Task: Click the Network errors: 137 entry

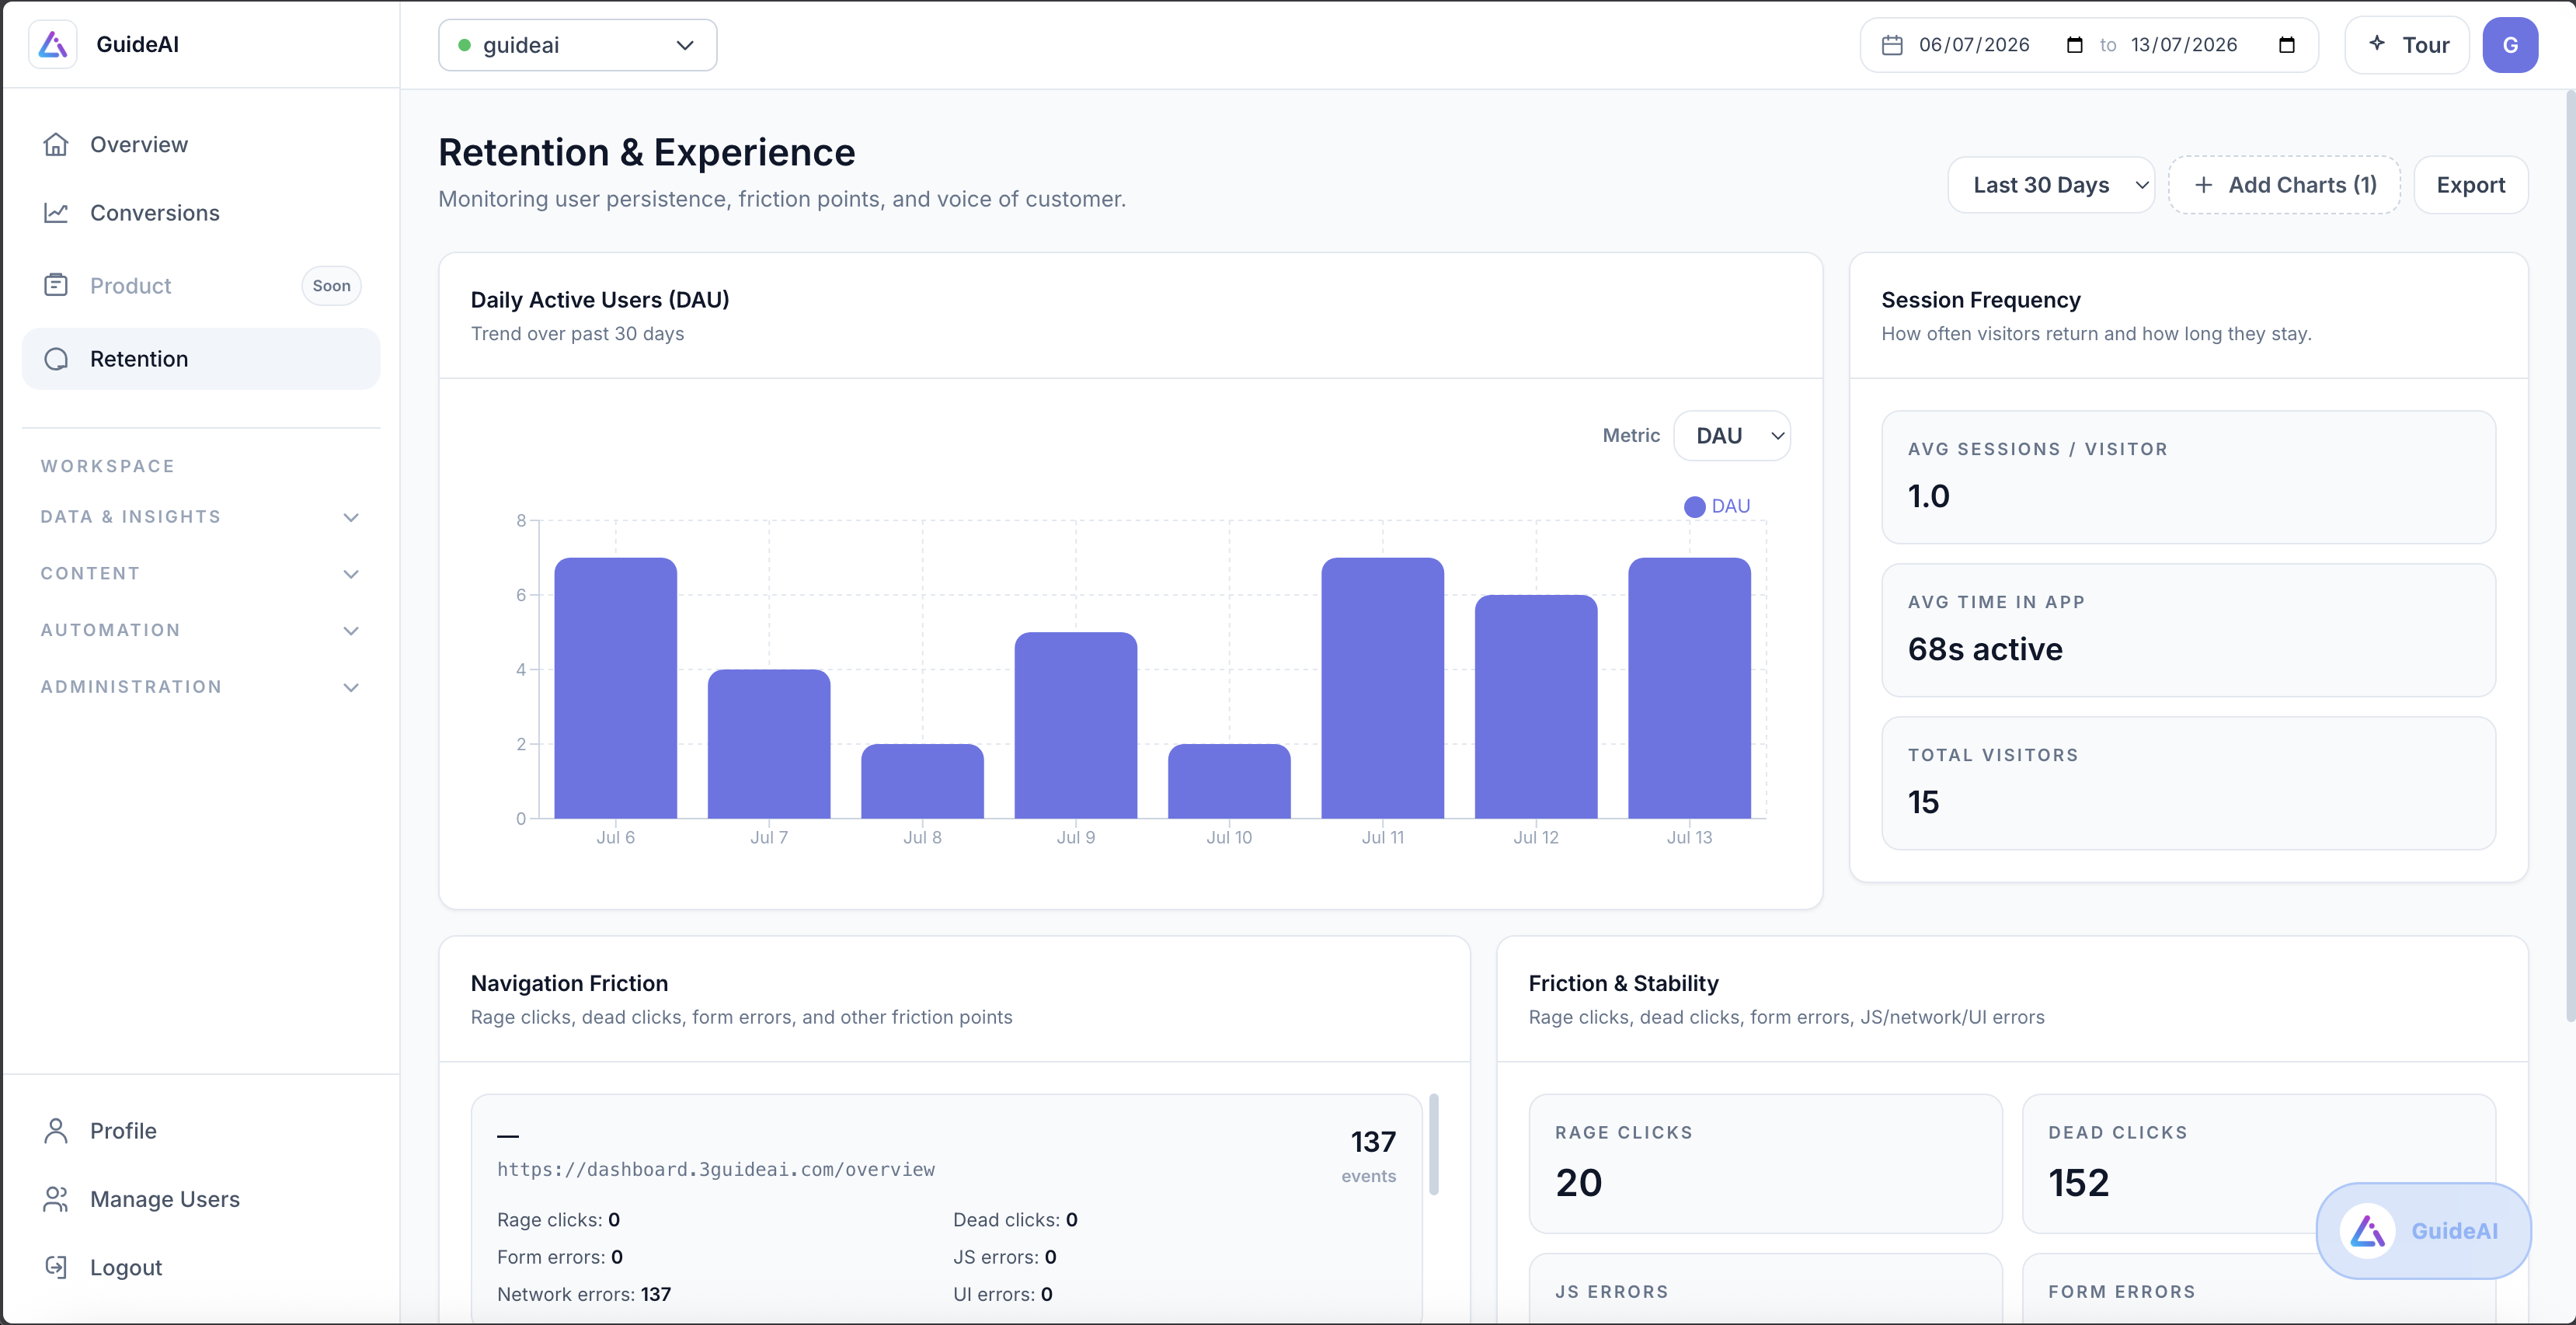Action: pos(584,1295)
